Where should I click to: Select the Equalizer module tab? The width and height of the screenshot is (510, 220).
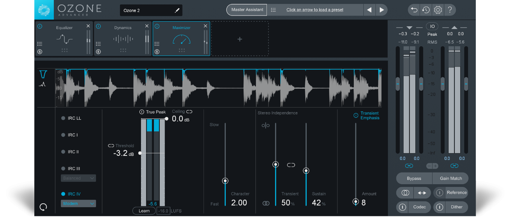[x=64, y=39]
